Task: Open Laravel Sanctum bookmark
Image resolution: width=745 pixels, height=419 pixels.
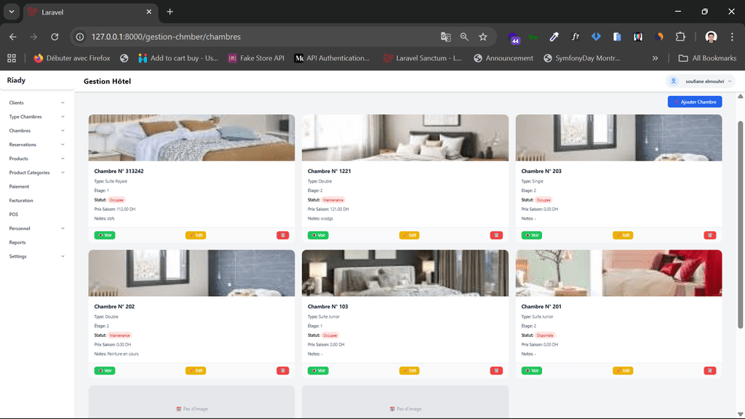Action: pos(423,58)
